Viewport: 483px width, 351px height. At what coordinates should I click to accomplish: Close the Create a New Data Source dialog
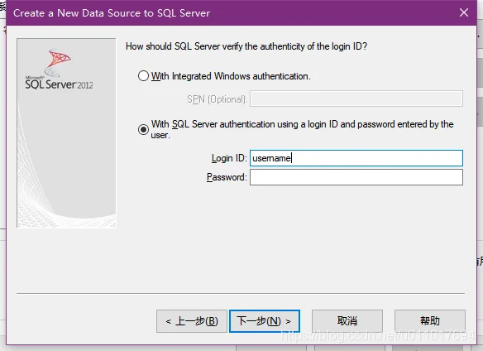pos(464,12)
